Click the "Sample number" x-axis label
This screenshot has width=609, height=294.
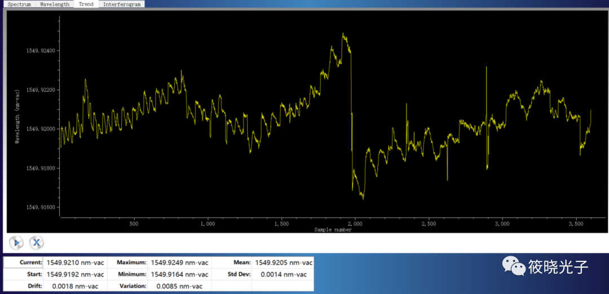[x=333, y=230]
